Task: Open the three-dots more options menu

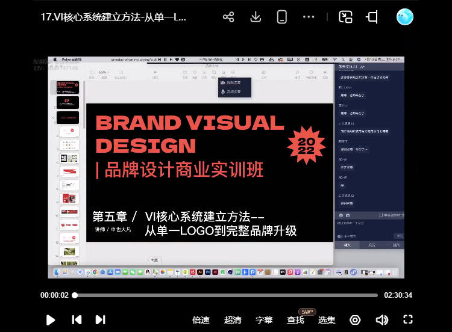Action: pyautogui.click(x=309, y=17)
